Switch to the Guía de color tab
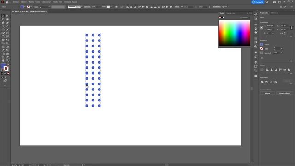 click(x=230, y=13)
